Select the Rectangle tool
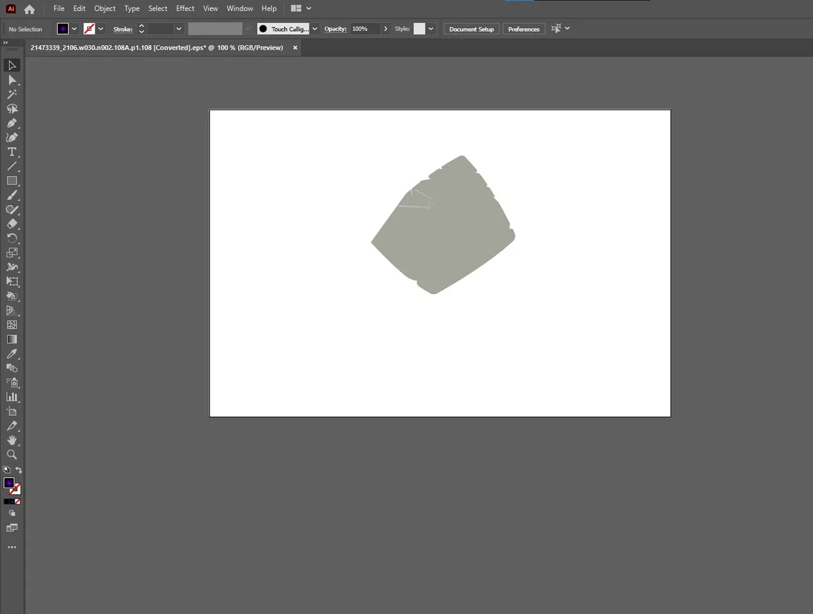Image resolution: width=813 pixels, height=614 pixels. click(12, 181)
